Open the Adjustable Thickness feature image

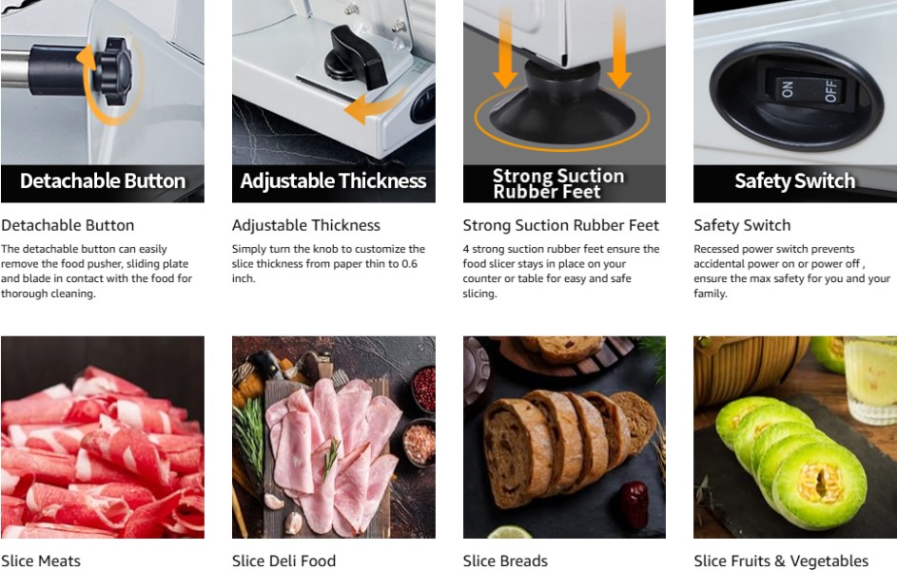click(334, 101)
